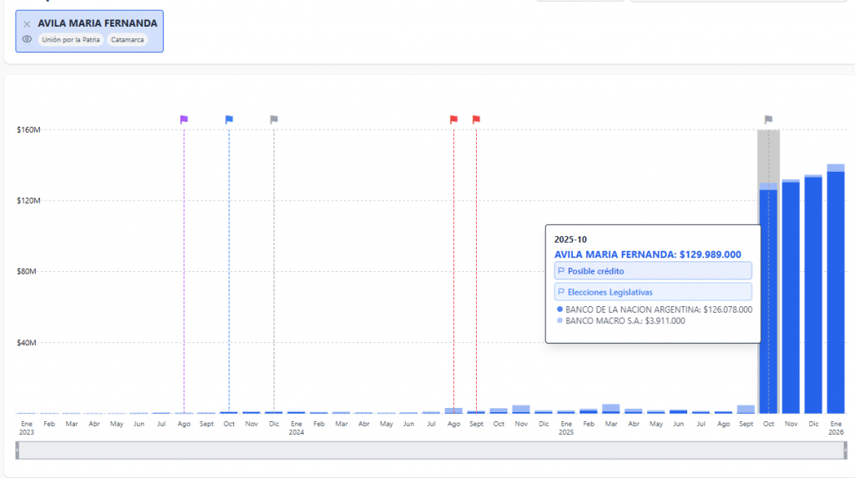The height and width of the screenshot is (478, 855).
Task: Toggle visibility eye for AVILA MARIA FERNANDA
Action: [27, 39]
